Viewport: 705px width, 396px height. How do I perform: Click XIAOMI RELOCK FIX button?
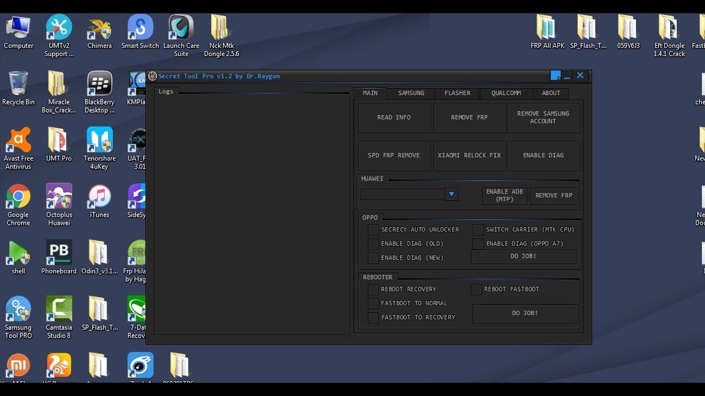pyautogui.click(x=469, y=156)
